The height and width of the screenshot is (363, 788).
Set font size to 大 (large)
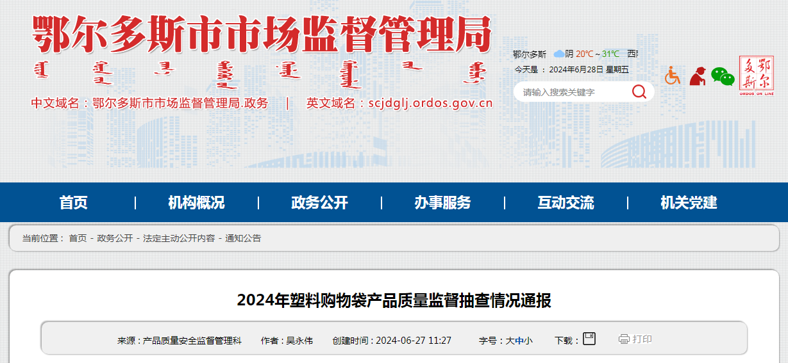(510, 341)
